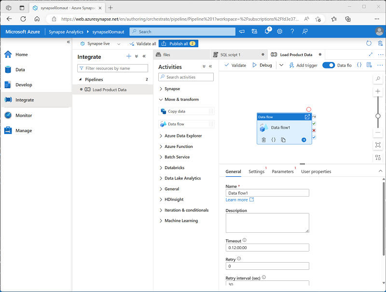This screenshot has width=386, height=292.
Task: Switch to the files tab
Action: (x=182, y=54)
